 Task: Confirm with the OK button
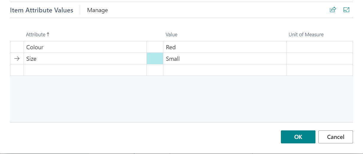[x=298, y=137]
